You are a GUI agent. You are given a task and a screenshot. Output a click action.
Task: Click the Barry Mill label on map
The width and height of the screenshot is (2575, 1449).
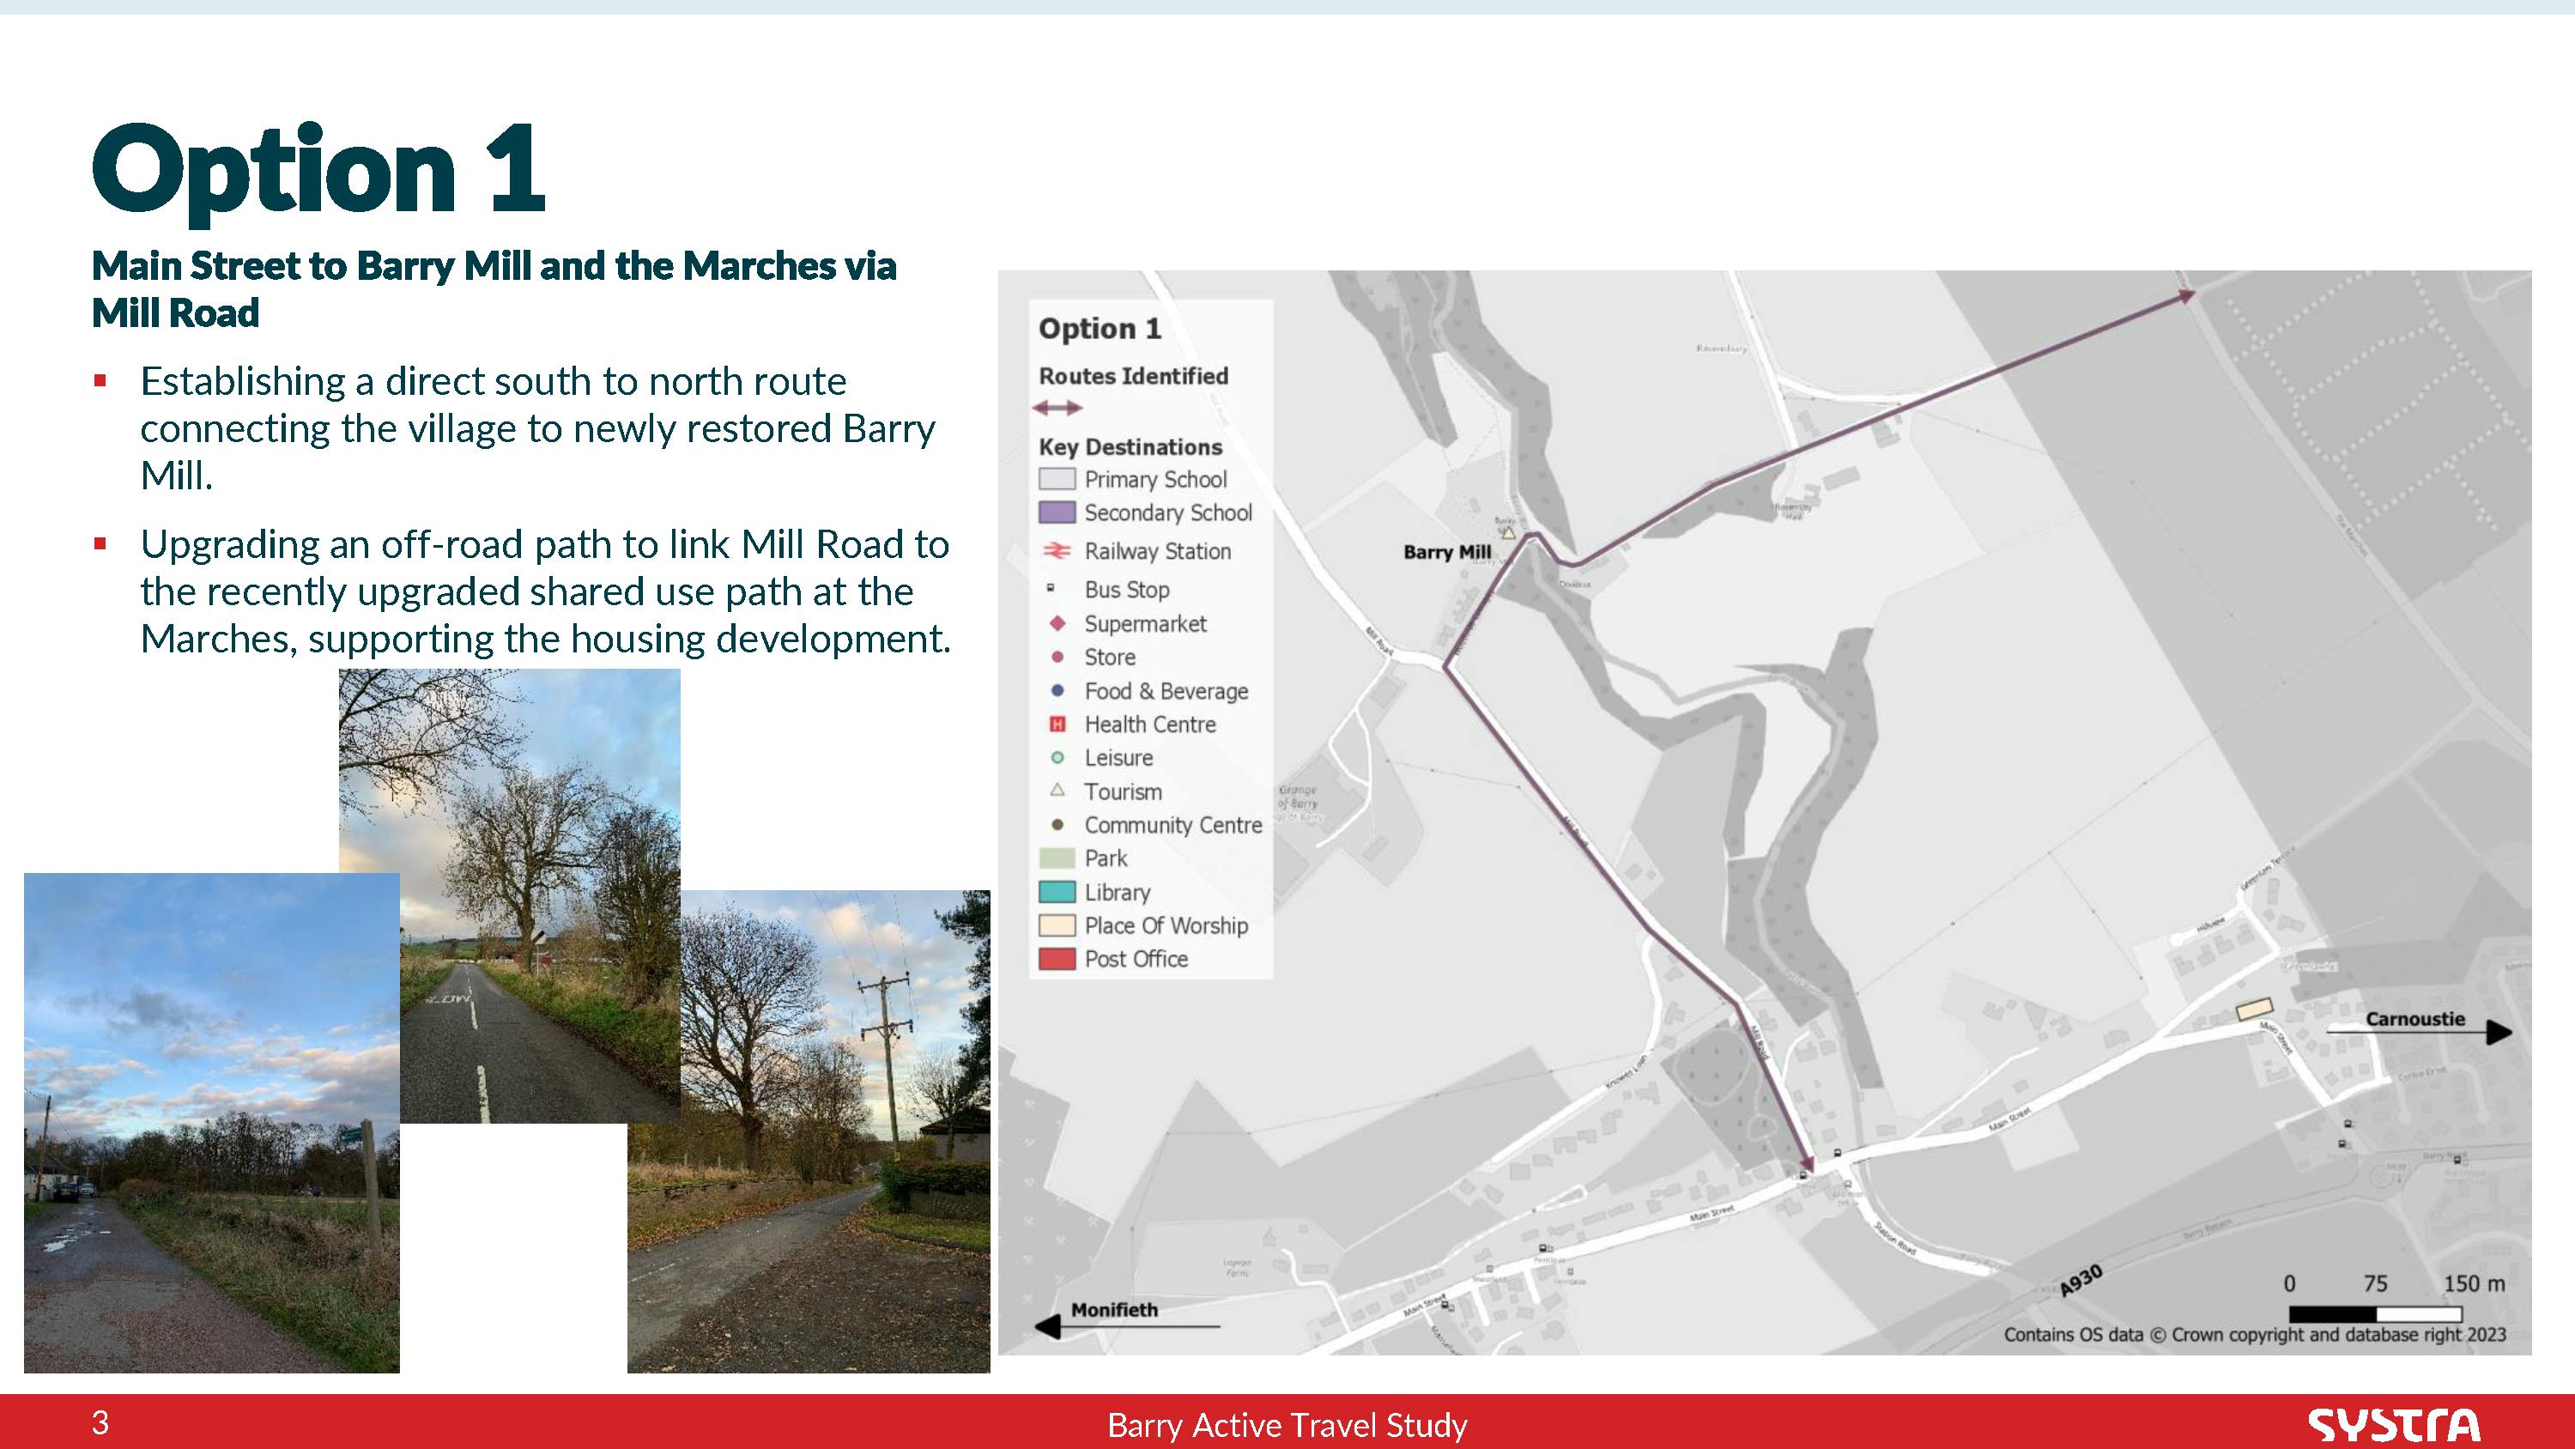1446,552
